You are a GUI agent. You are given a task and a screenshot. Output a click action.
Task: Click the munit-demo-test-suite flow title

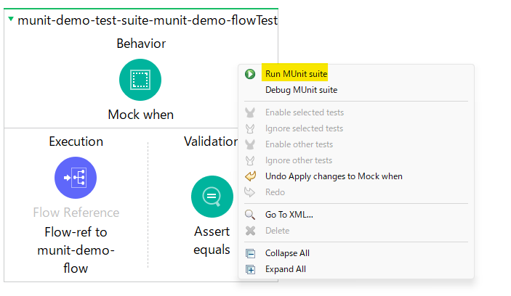pyautogui.click(x=148, y=20)
